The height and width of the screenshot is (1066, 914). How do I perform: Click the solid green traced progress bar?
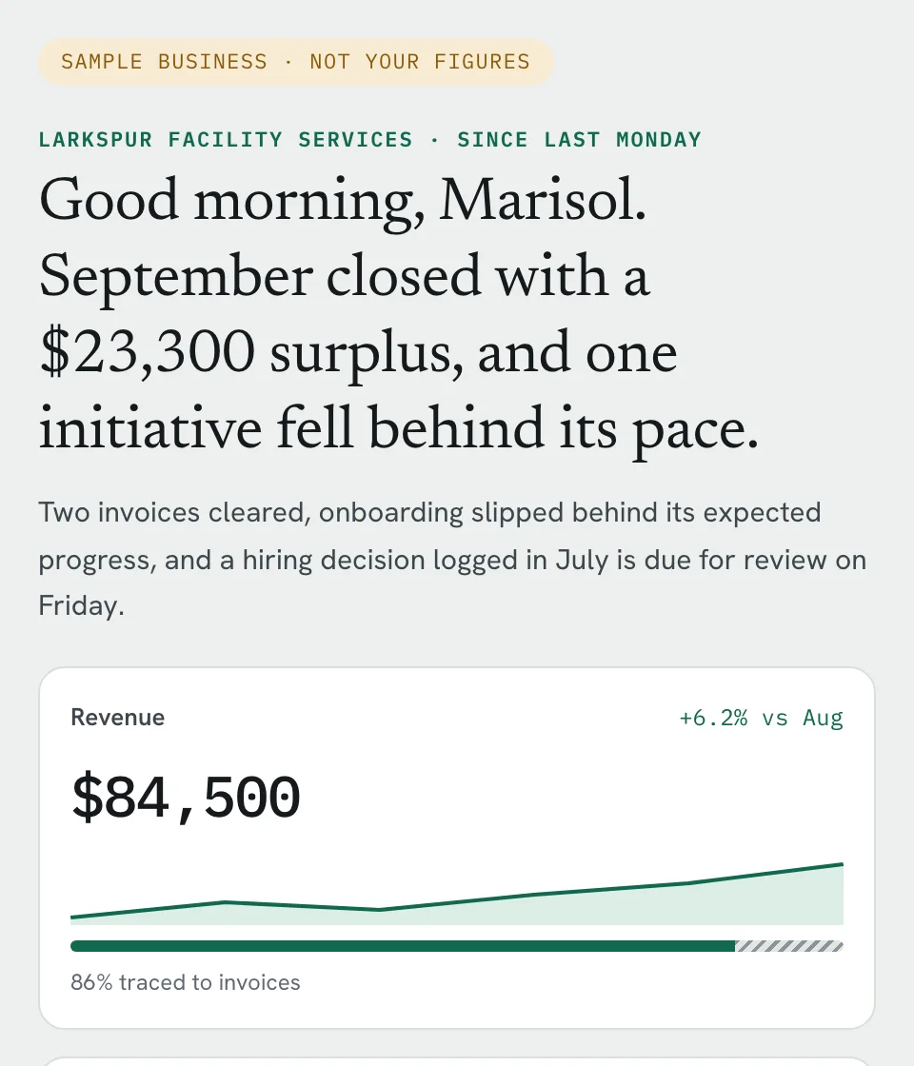pos(403,946)
